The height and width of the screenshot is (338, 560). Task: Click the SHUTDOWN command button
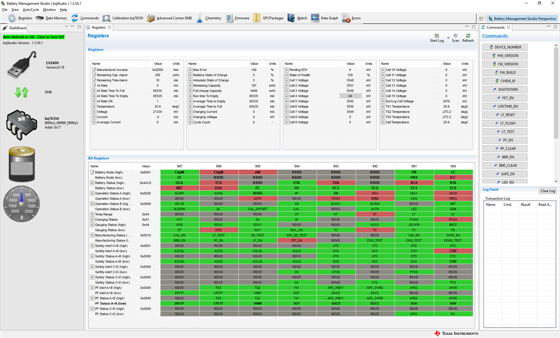point(505,90)
